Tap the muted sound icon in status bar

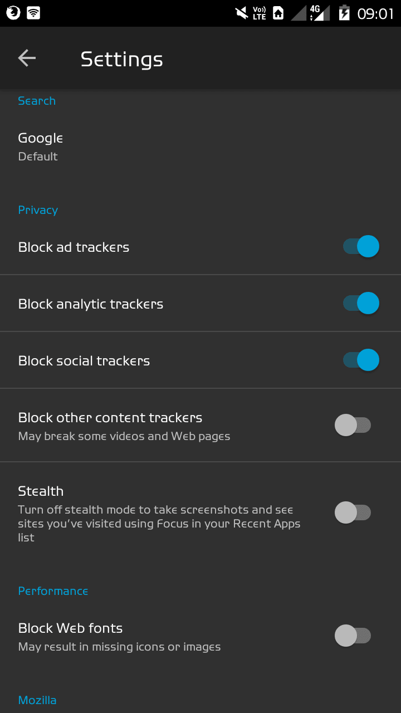(242, 13)
